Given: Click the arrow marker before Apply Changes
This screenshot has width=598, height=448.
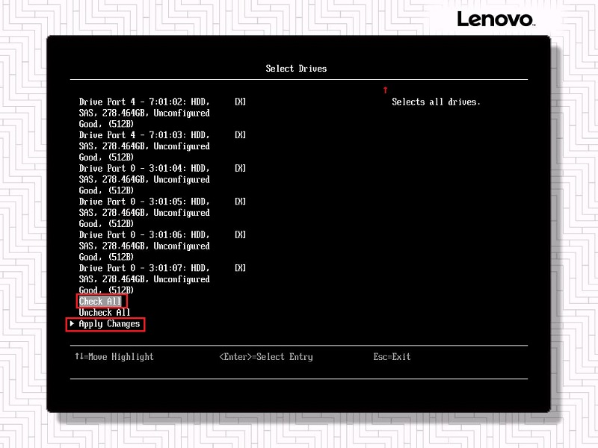Looking at the screenshot, I should pyautogui.click(x=72, y=324).
